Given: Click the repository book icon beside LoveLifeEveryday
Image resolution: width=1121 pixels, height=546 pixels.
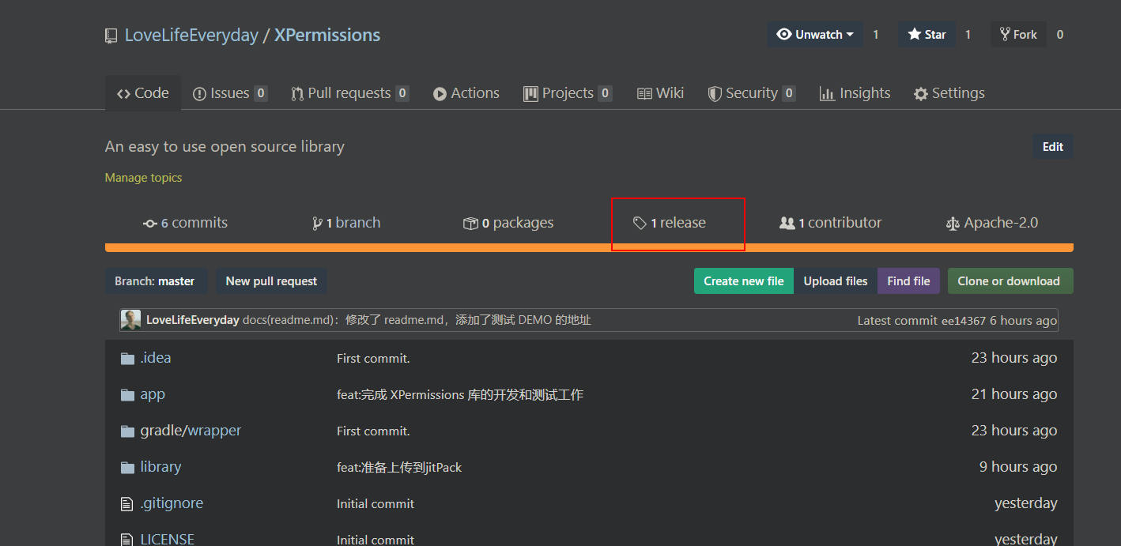Looking at the screenshot, I should pos(111,36).
